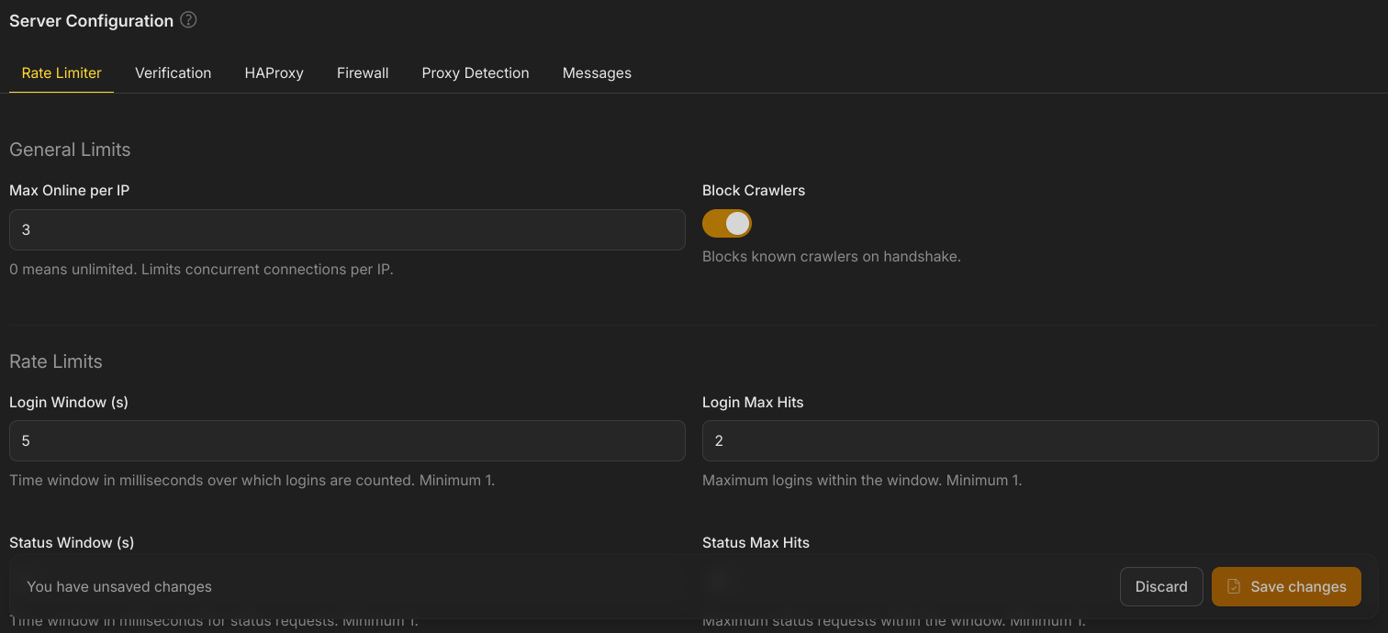Open the Proxy Detection tab
Viewport: 1388px width, 633px height.
(x=475, y=72)
